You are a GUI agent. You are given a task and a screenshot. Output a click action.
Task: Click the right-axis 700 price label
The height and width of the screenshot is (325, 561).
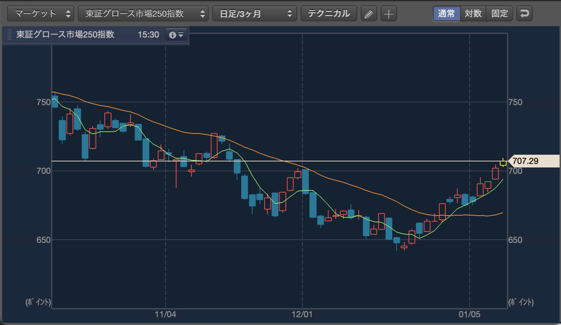click(516, 171)
